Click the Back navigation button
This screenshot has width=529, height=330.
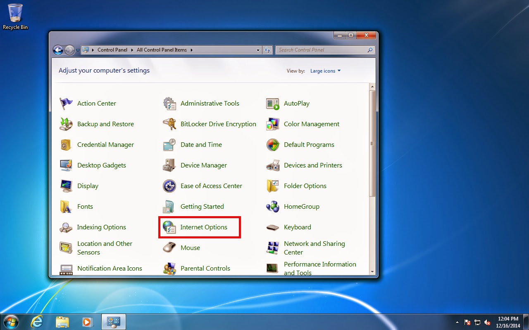tap(58, 50)
